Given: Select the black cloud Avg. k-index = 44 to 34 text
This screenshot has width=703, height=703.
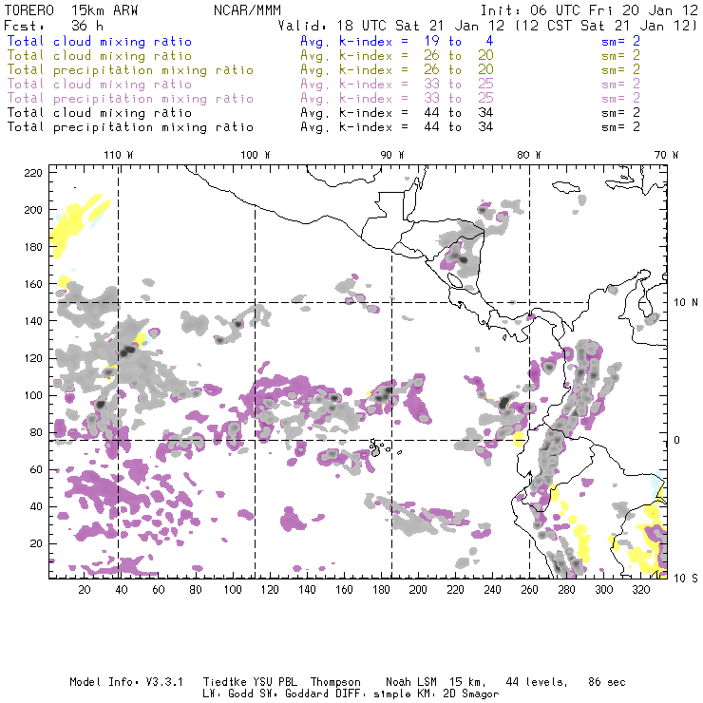Looking at the screenshot, I should coord(397,112).
